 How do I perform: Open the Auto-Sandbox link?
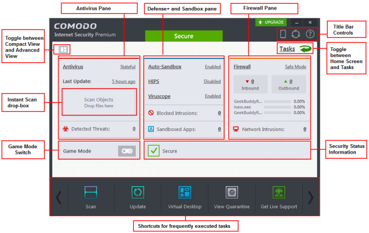point(164,67)
